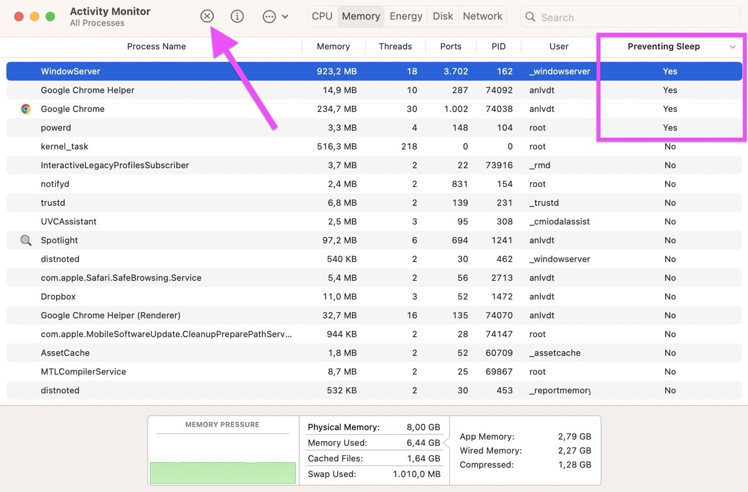This screenshot has width=748, height=492.
Task: Click the _reportmemory user cell
Action: (560, 390)
